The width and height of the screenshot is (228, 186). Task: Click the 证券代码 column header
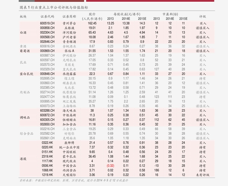(47, 16)
